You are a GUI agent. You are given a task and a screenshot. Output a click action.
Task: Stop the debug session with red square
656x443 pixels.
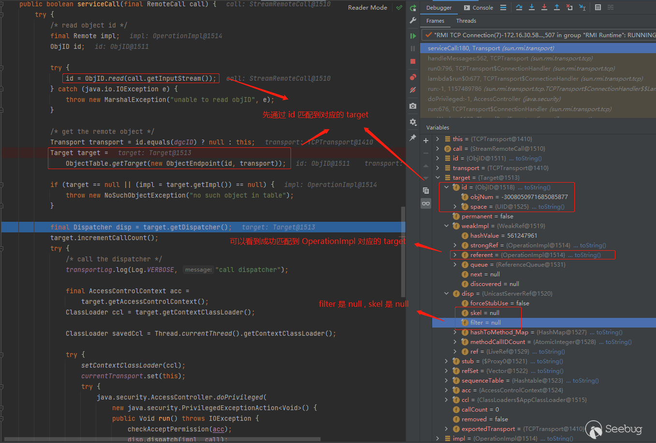(x=413, y=61)
